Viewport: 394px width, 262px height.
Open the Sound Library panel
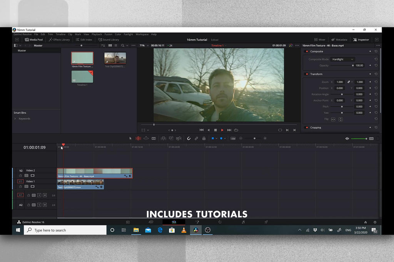pos(109,40)
